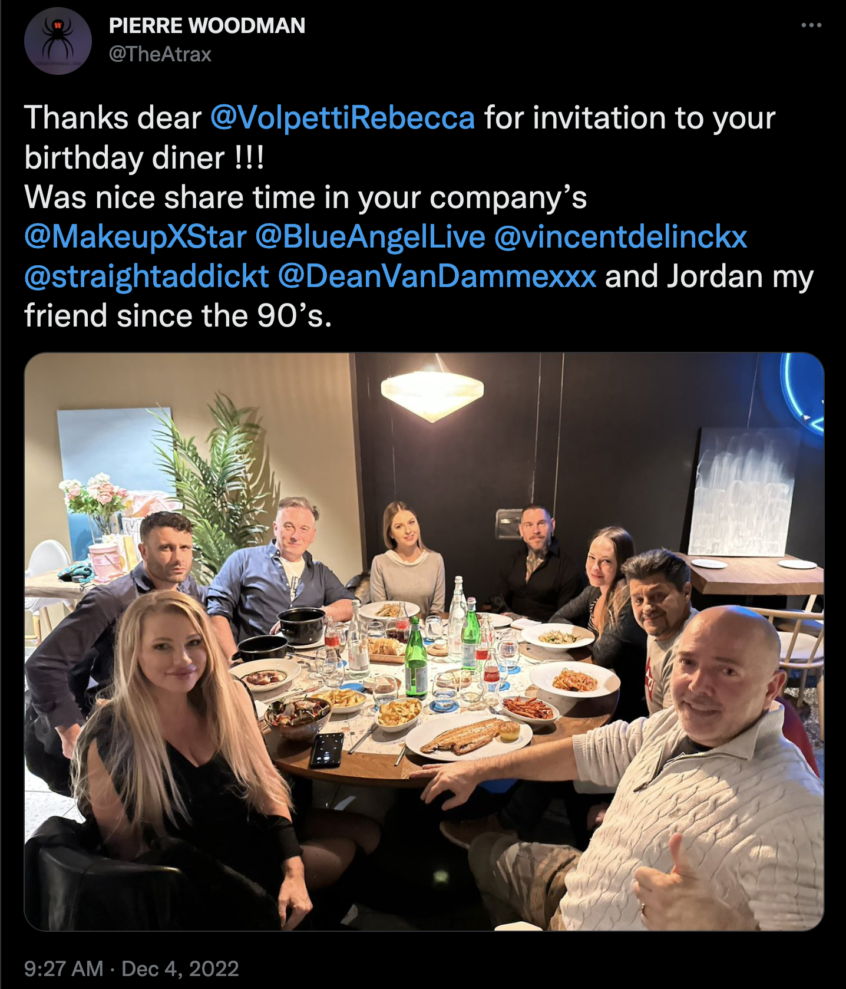This screenshot has width=846, height=989.
Task: Open the @straightaddickt mention
Action: tap(147, 276)
